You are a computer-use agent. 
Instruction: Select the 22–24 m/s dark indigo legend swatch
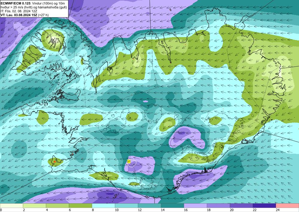(264, 206)
